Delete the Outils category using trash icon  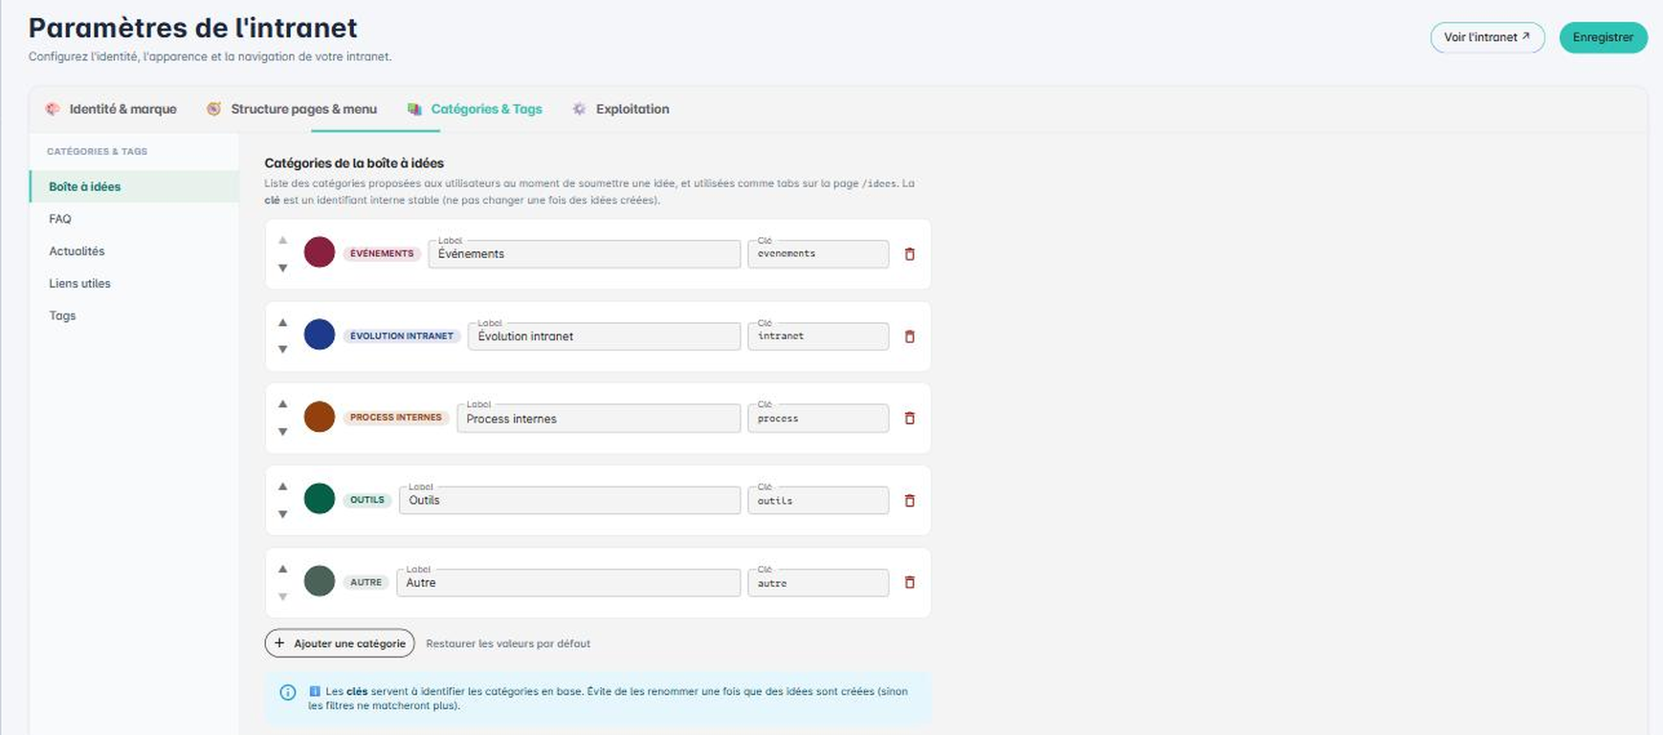click(x=909, y=501)
